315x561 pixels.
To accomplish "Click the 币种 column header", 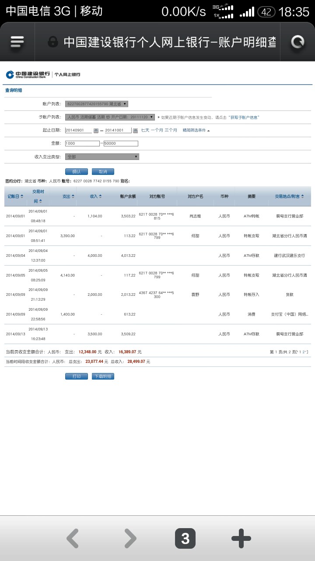I will pyautogui.click(x=224, y=196).
